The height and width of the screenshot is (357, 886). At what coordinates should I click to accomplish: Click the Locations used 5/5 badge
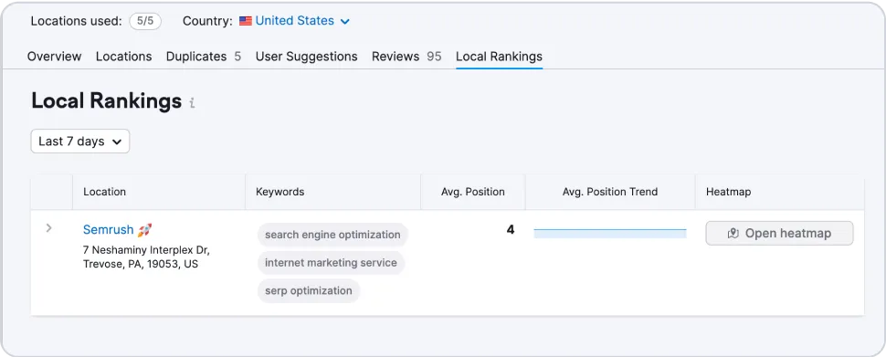(145, 22)
